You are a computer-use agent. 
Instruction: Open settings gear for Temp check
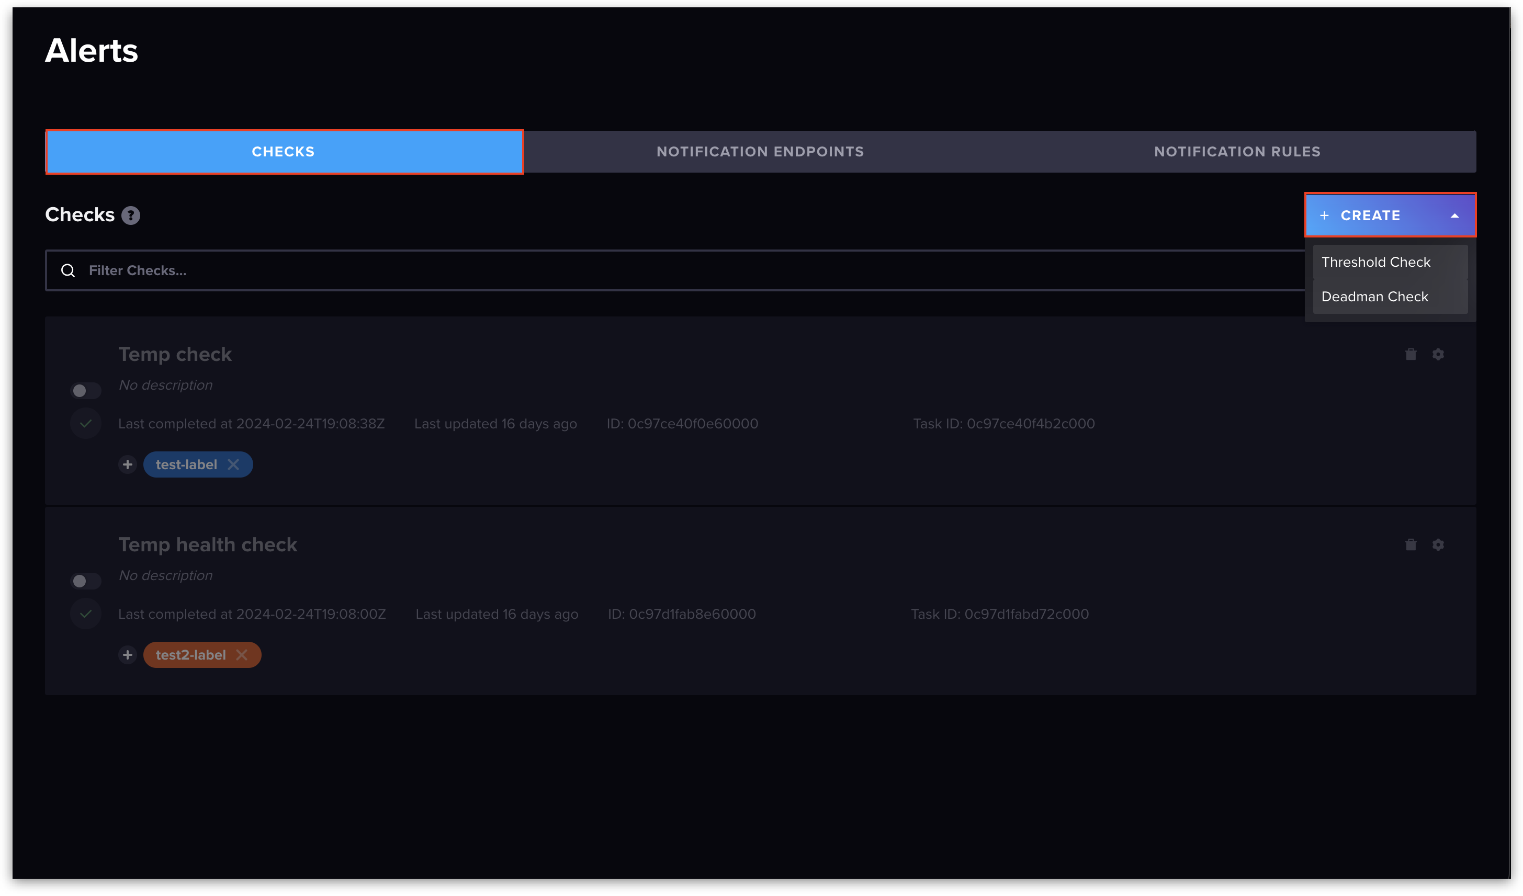click(x=1438, y=354)
